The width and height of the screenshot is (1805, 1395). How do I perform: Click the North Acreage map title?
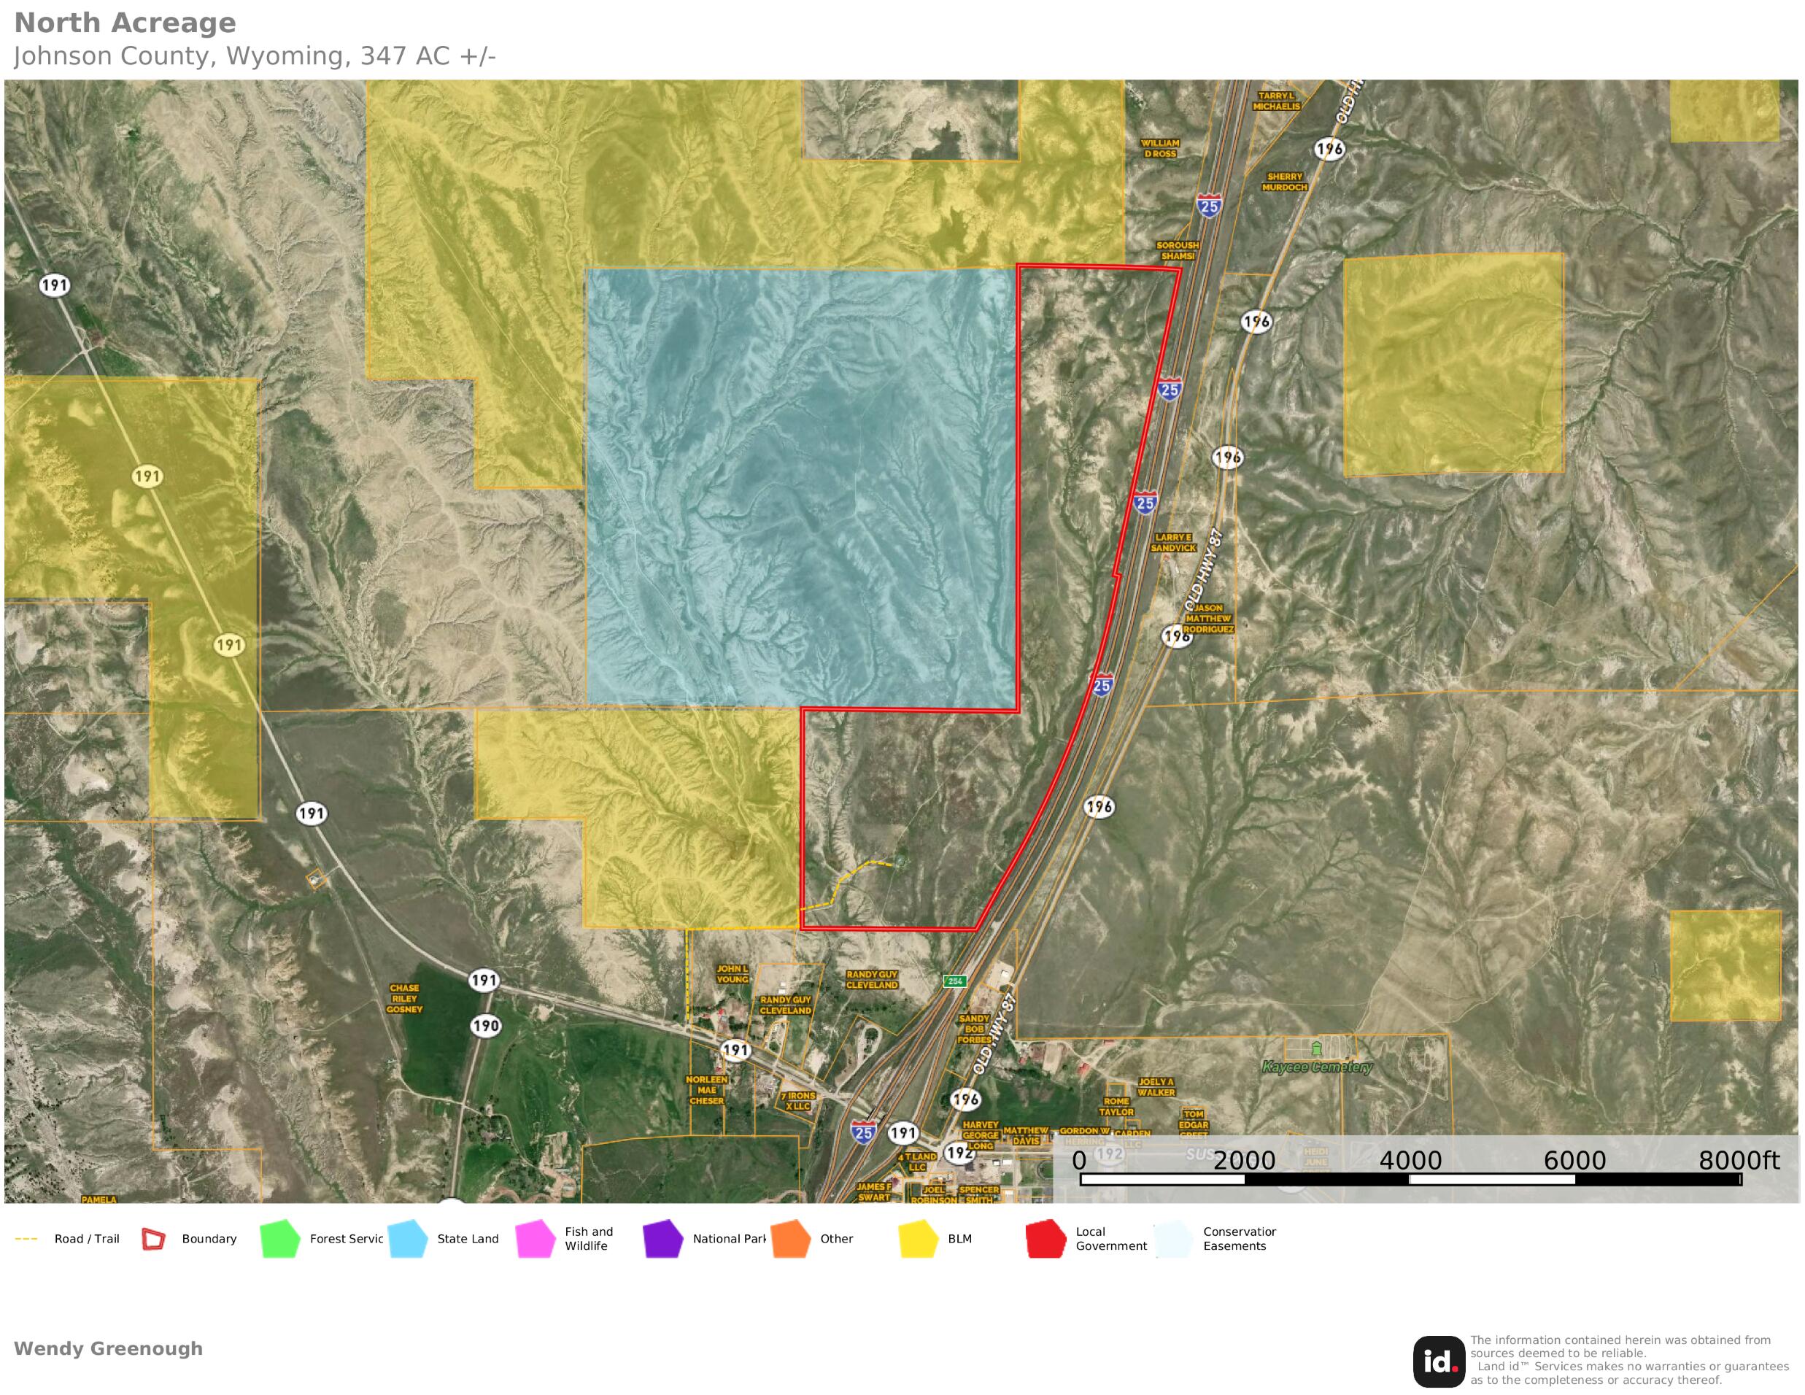[125, 23]
